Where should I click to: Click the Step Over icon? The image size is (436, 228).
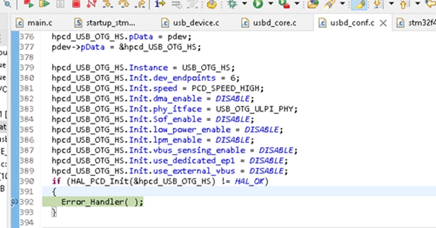tap(124, 4)
